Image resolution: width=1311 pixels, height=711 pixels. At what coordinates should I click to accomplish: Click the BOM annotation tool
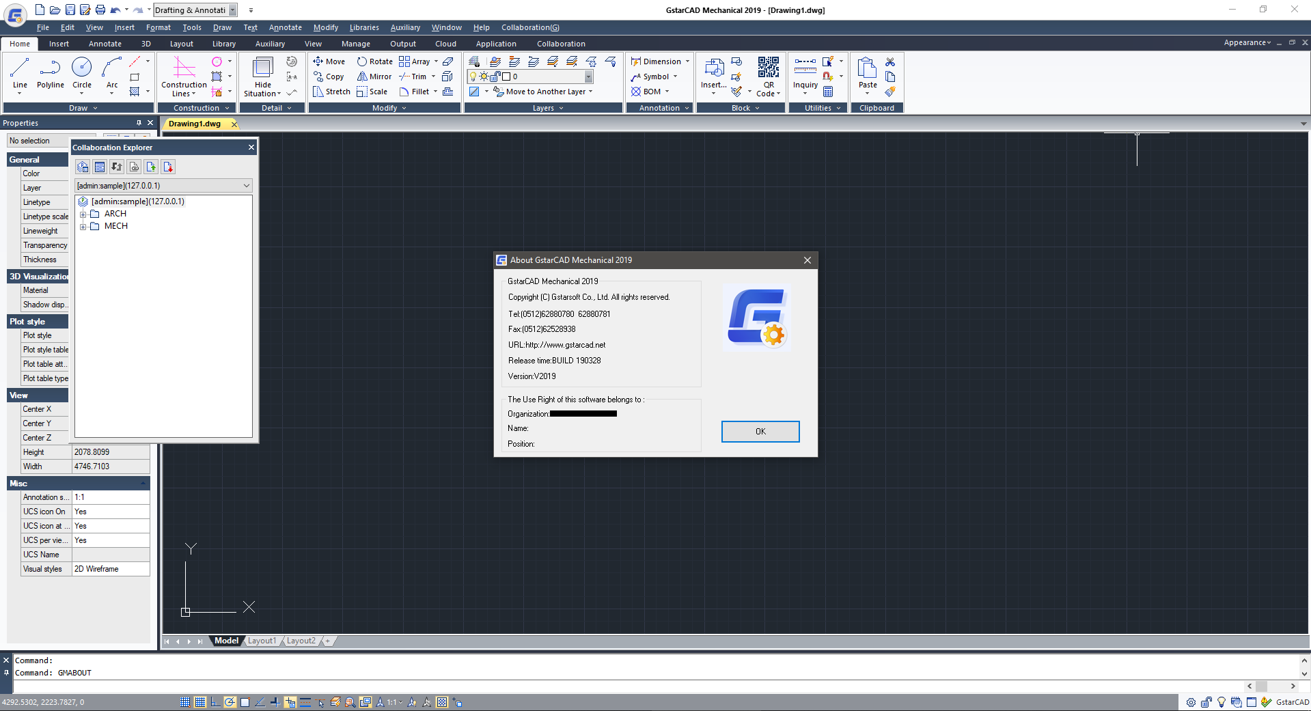646,92
